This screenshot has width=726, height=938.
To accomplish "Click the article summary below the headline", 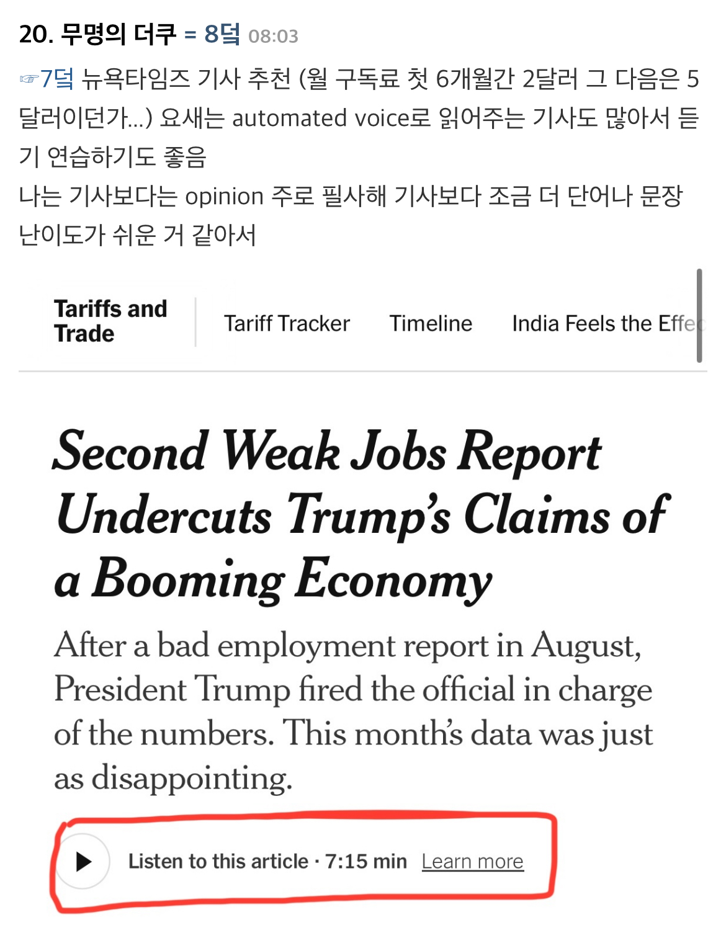I will point(354,711).
